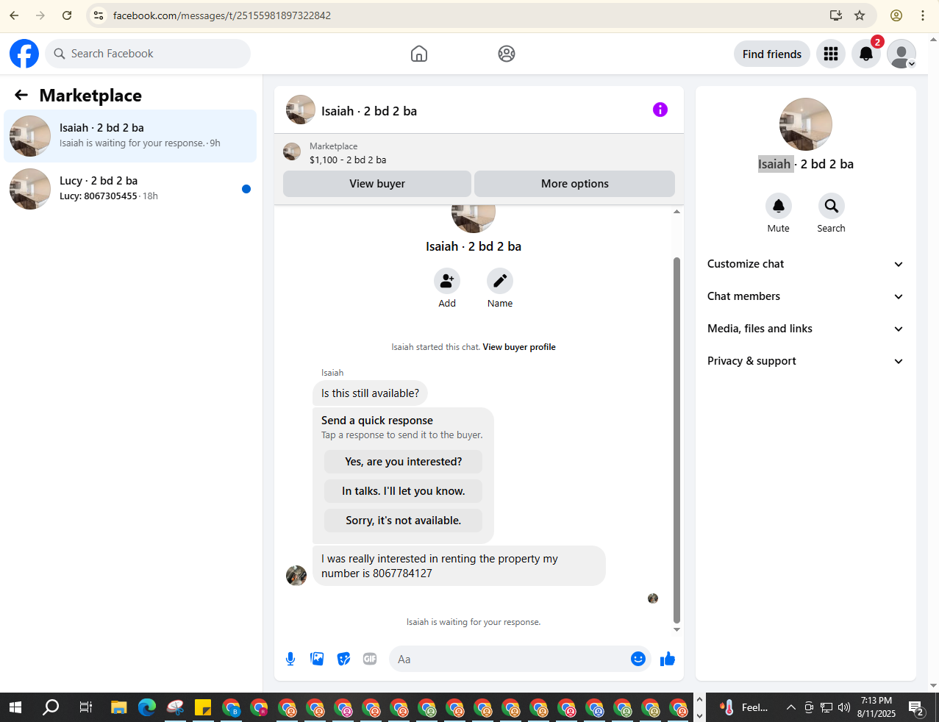Go to the Home feed icon
This screenshot has height=722, width=939.
[419, 54]
